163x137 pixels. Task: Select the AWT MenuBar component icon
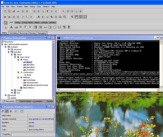64,27
